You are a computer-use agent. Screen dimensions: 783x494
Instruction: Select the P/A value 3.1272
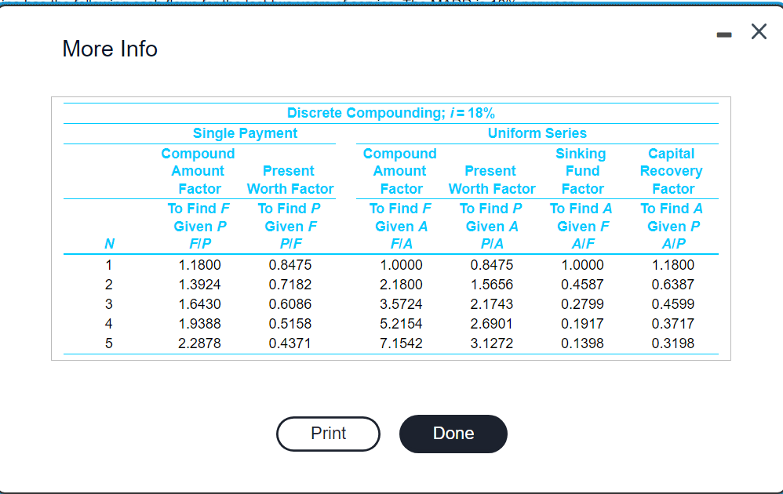click(491, 343)
